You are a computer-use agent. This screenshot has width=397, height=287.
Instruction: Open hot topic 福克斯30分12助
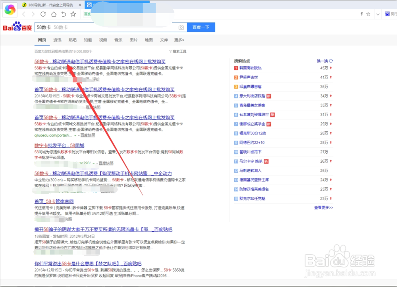click(x=252, y=133)
